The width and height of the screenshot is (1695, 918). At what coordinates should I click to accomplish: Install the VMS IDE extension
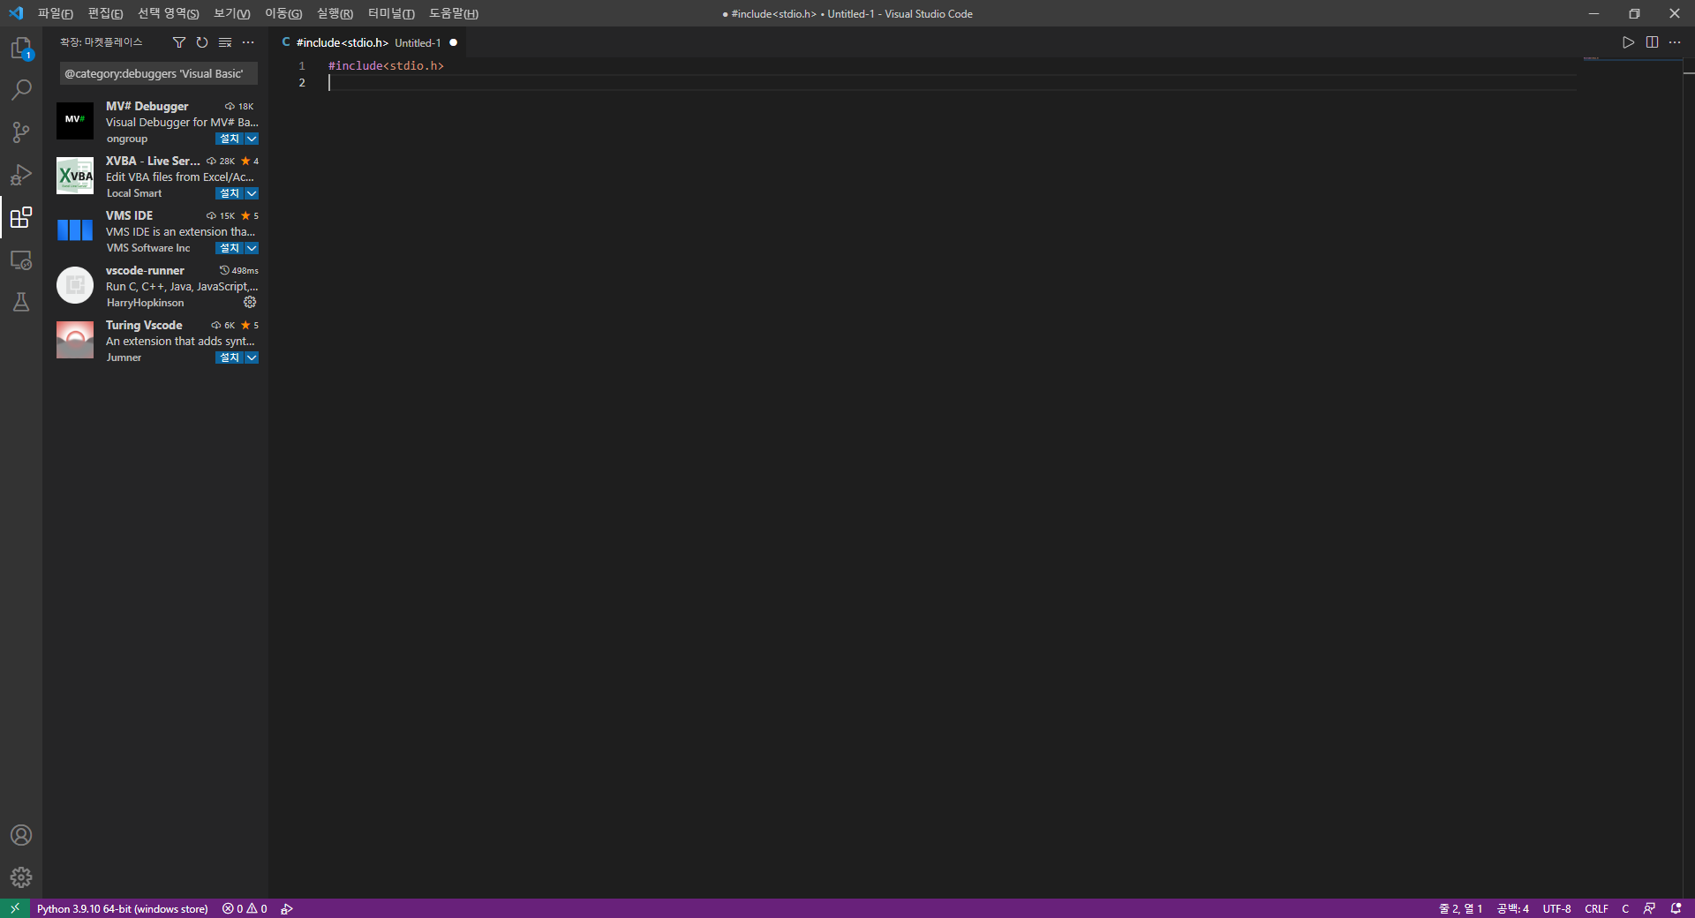tap(230, 248)
